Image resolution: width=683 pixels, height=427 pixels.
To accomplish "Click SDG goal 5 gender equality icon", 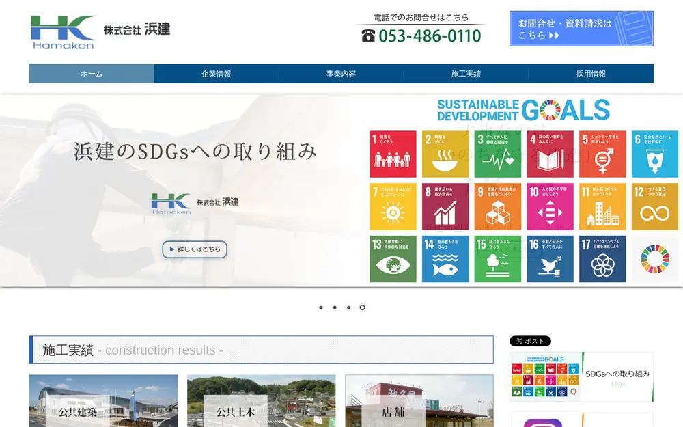I will click(x=602, y=154).
